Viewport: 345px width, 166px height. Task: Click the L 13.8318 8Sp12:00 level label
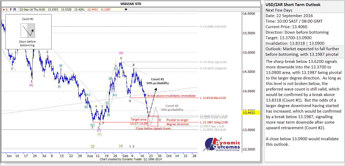point(213,98)
